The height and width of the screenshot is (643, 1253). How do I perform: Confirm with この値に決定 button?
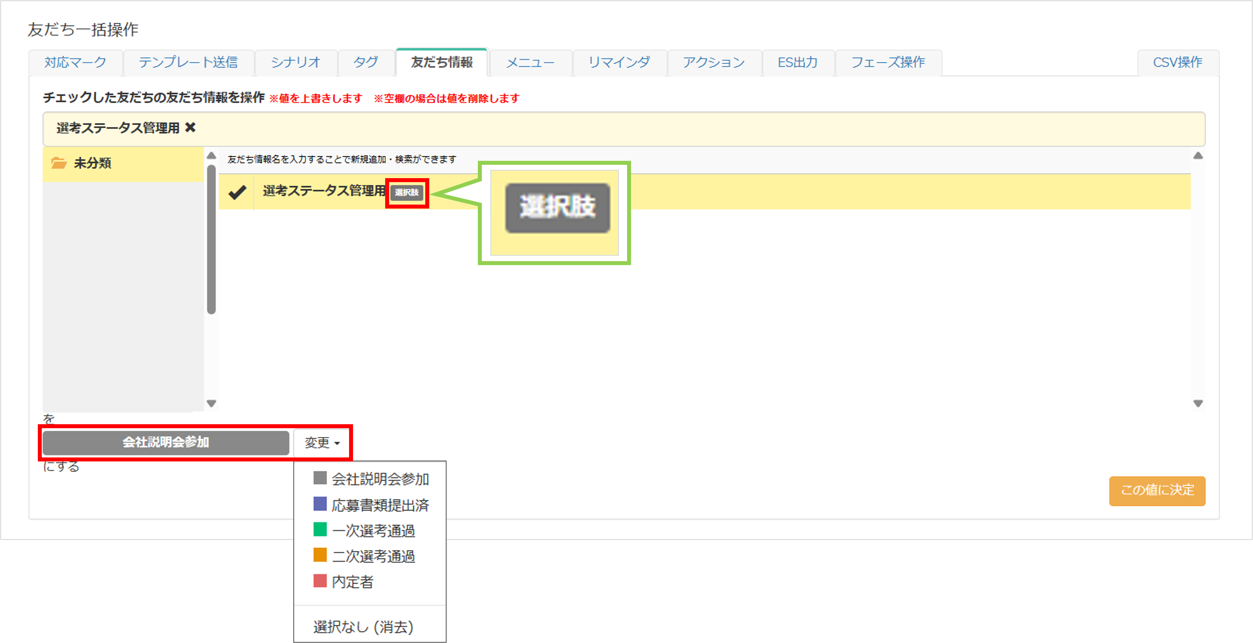pyautogui.click(x=1157, y=491)
